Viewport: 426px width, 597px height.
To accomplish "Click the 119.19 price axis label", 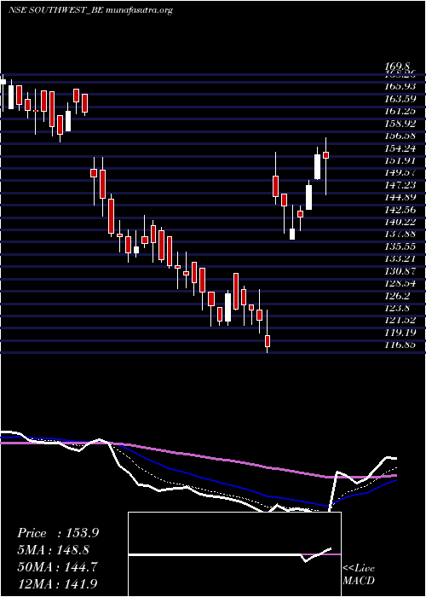I will coord(400,333).
